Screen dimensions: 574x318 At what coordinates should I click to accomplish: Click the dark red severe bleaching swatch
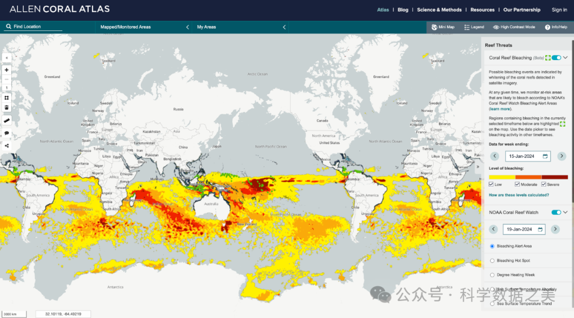pyautogui.click(x=554, y=177)
